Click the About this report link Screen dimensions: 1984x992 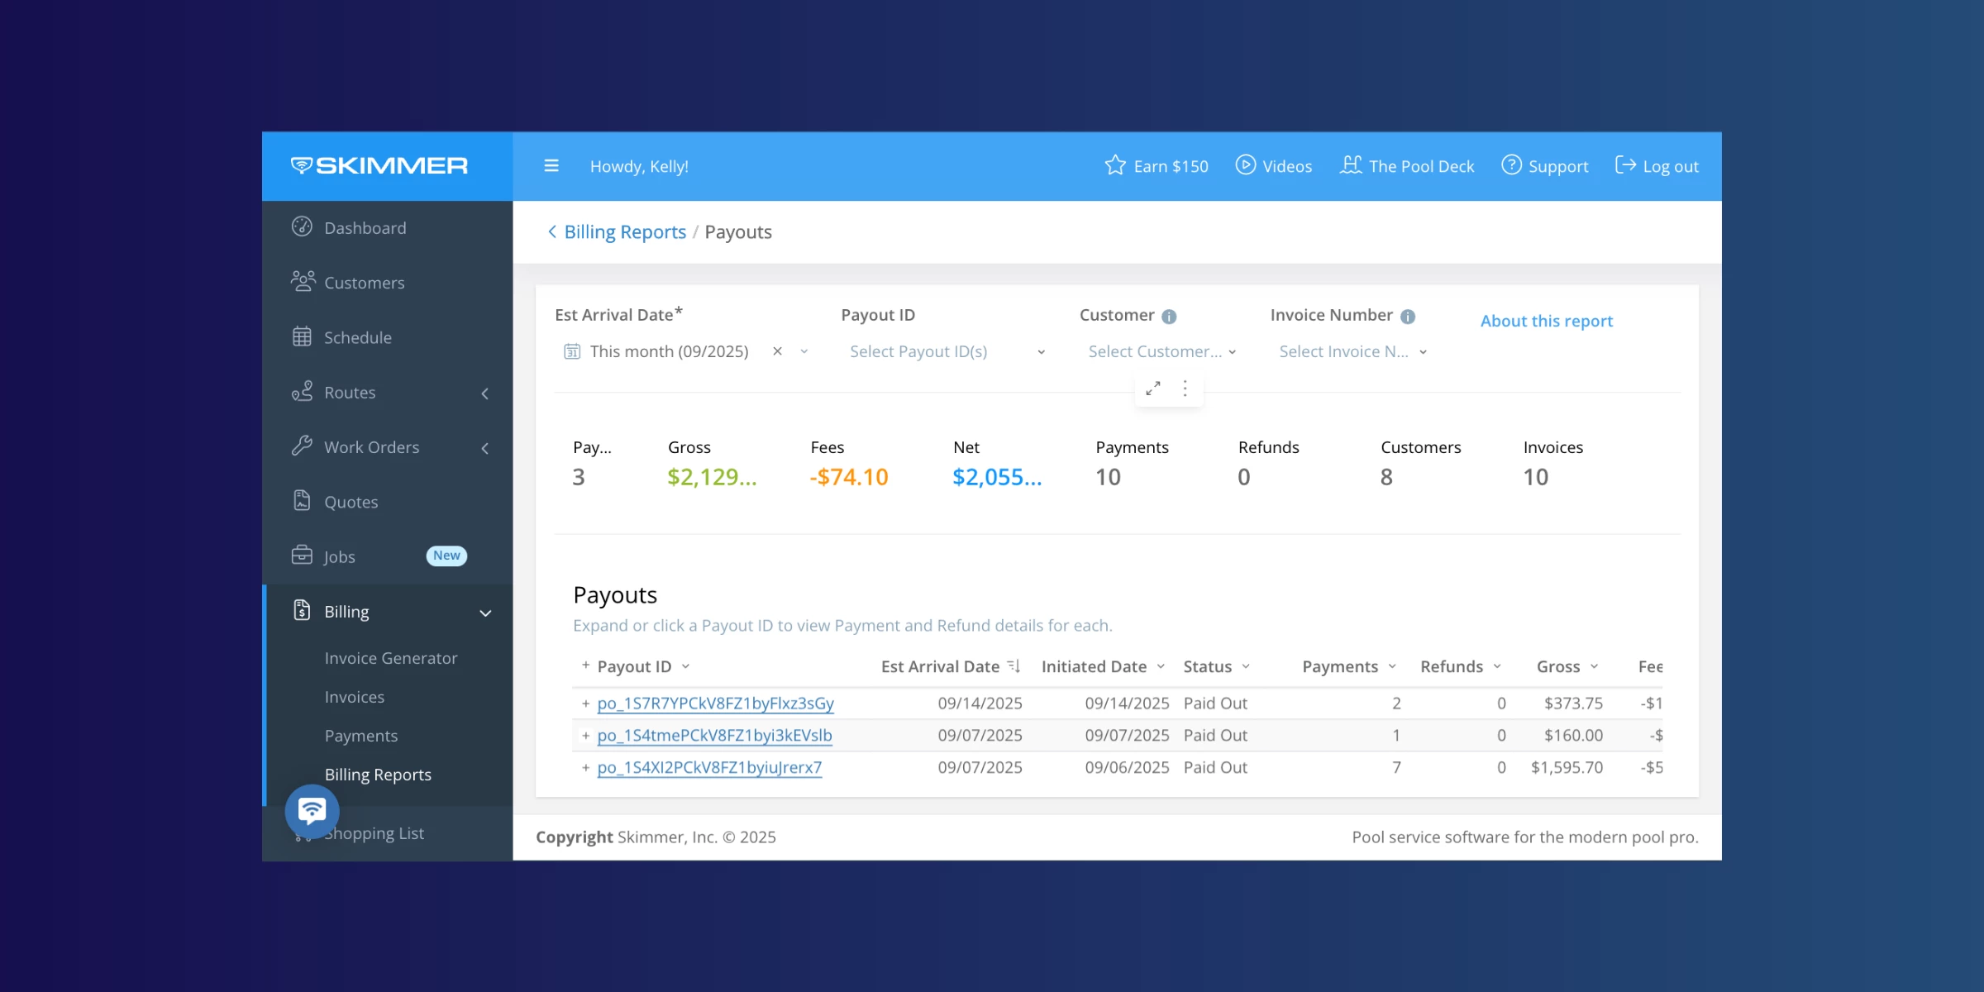click(1546, 321)
